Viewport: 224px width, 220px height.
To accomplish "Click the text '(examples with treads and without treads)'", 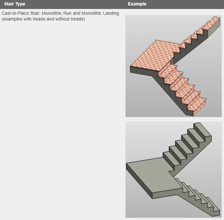I will click(x=43, y=19).
